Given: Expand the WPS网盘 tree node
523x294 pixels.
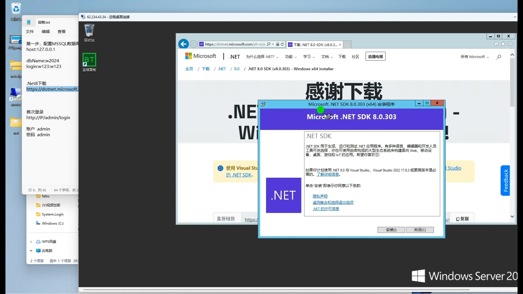Looking at the screenshot, I should [31, 242].
